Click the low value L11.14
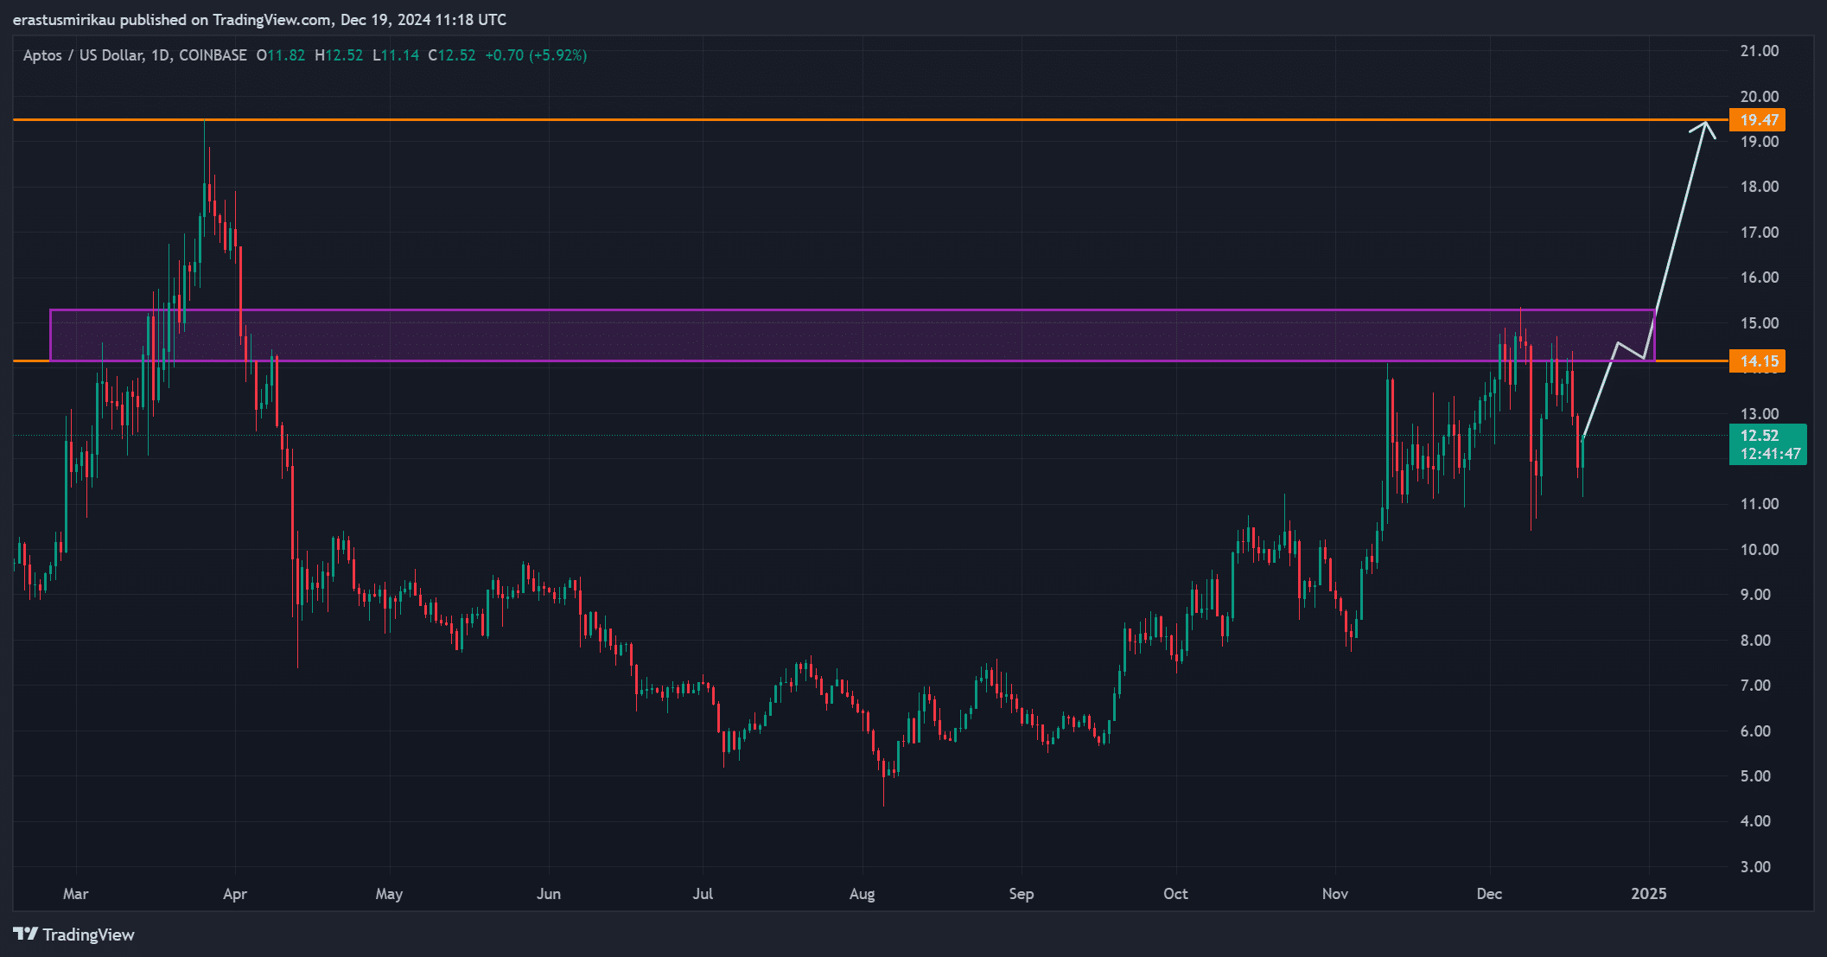1827x957 pixels. [x=396, y=55]
